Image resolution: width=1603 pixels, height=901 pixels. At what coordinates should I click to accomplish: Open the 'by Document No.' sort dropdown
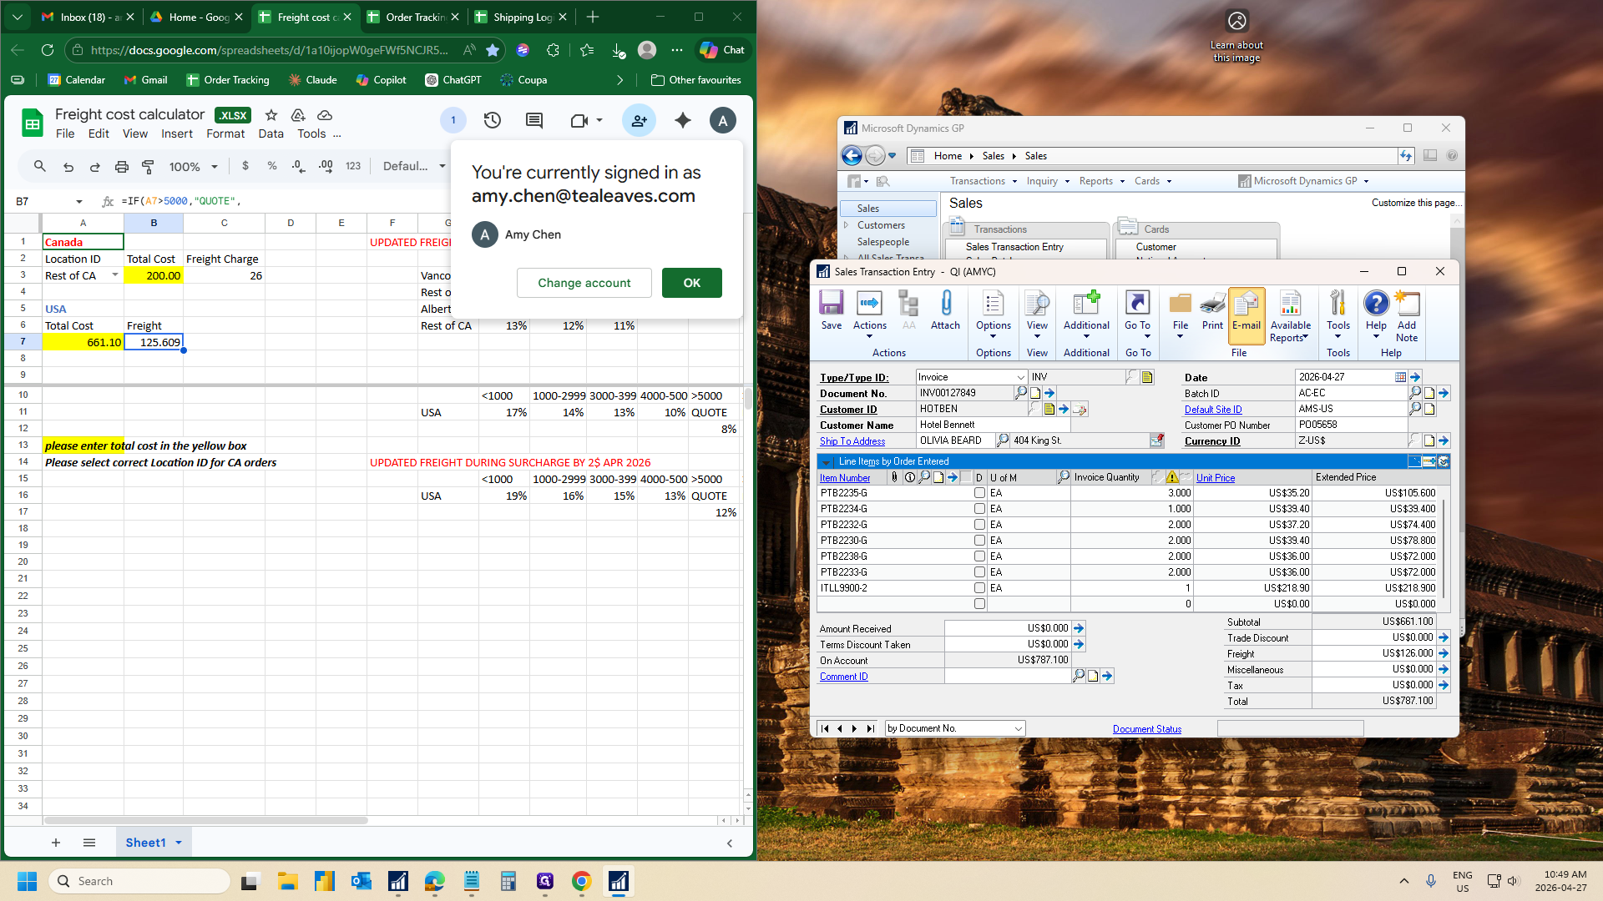pos(1018,729)
